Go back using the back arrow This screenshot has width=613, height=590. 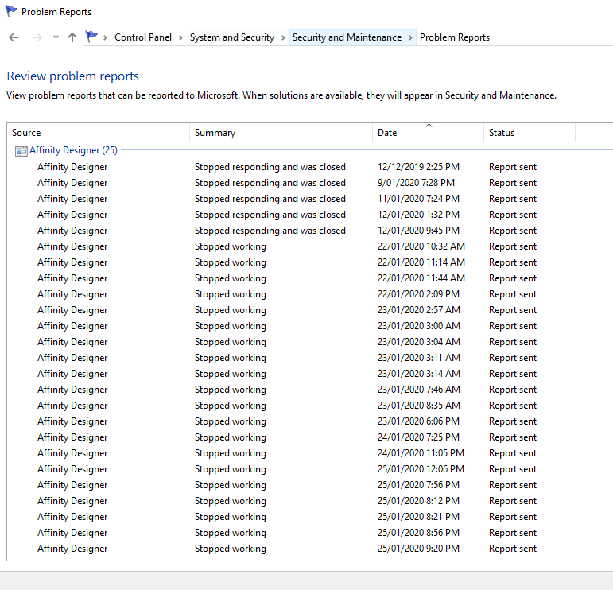coord(14,37)
